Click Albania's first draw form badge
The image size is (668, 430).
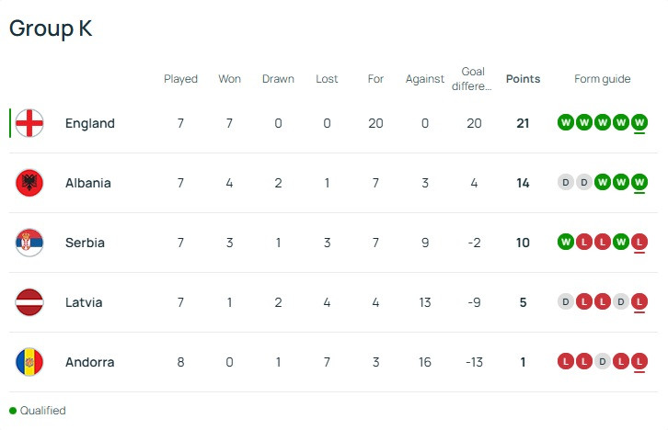point(566,183)
